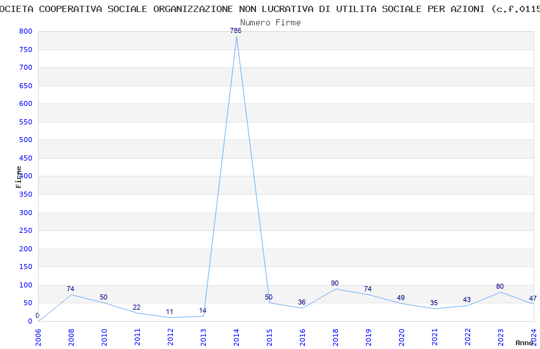The width and height of the screenshot is (540, 349).
Task: Select the 2010 year on the x-axis
Action: click(104, 338)
